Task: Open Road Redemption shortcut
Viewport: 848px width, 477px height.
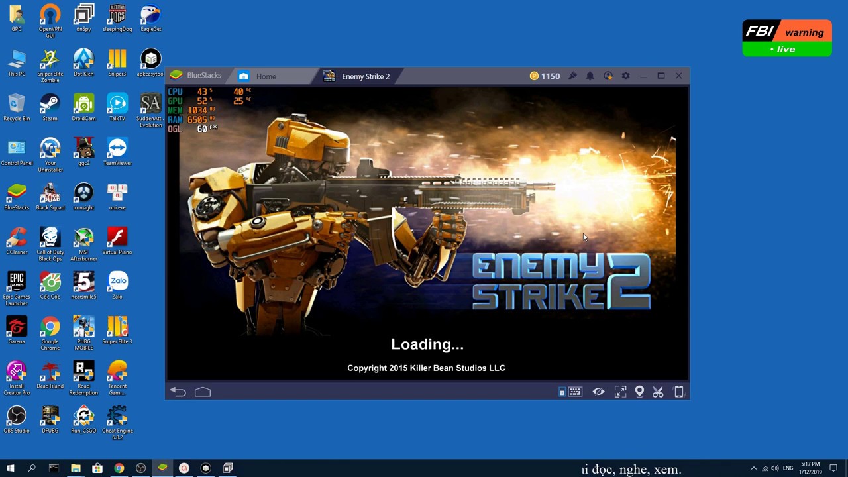Action: click(x=83, y=378)
